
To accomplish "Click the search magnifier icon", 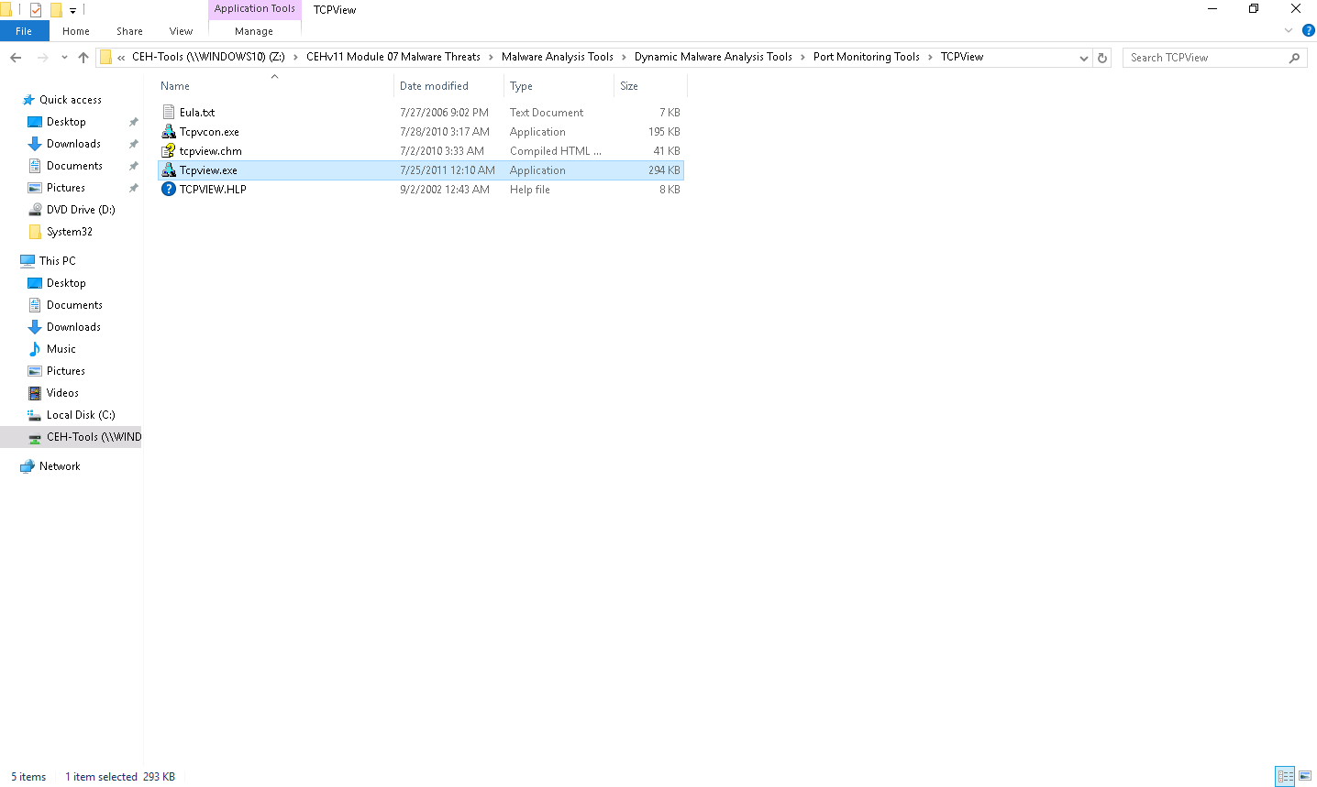I will (x=1294, y=58).
